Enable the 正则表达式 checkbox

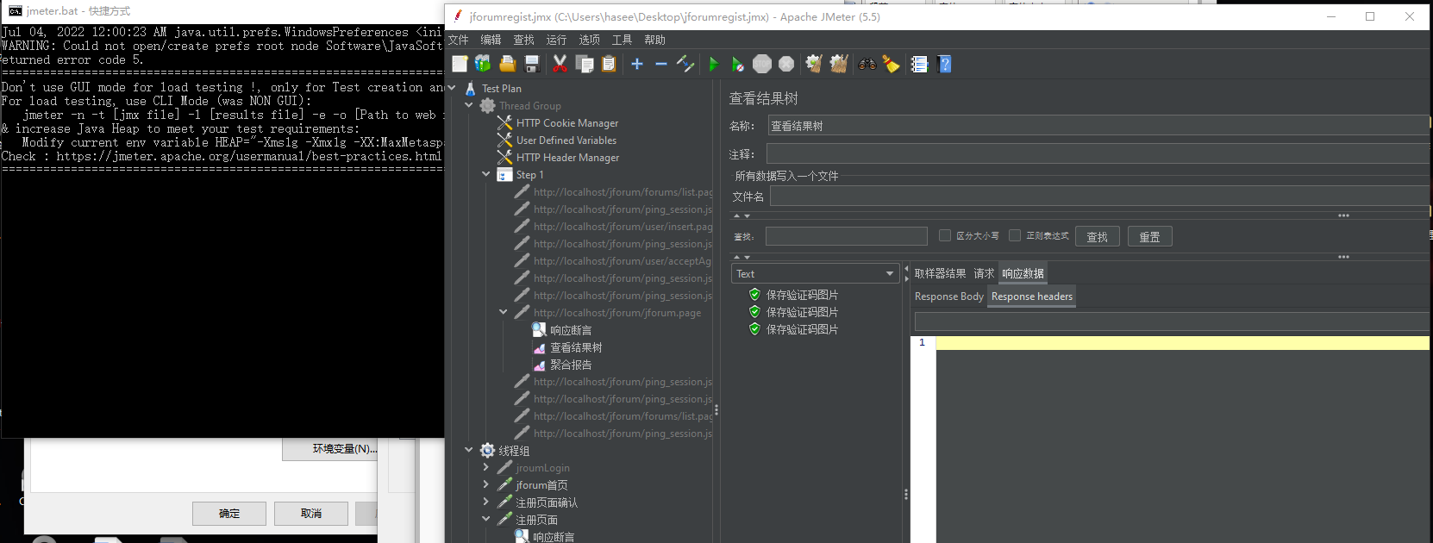[1015, 235]
